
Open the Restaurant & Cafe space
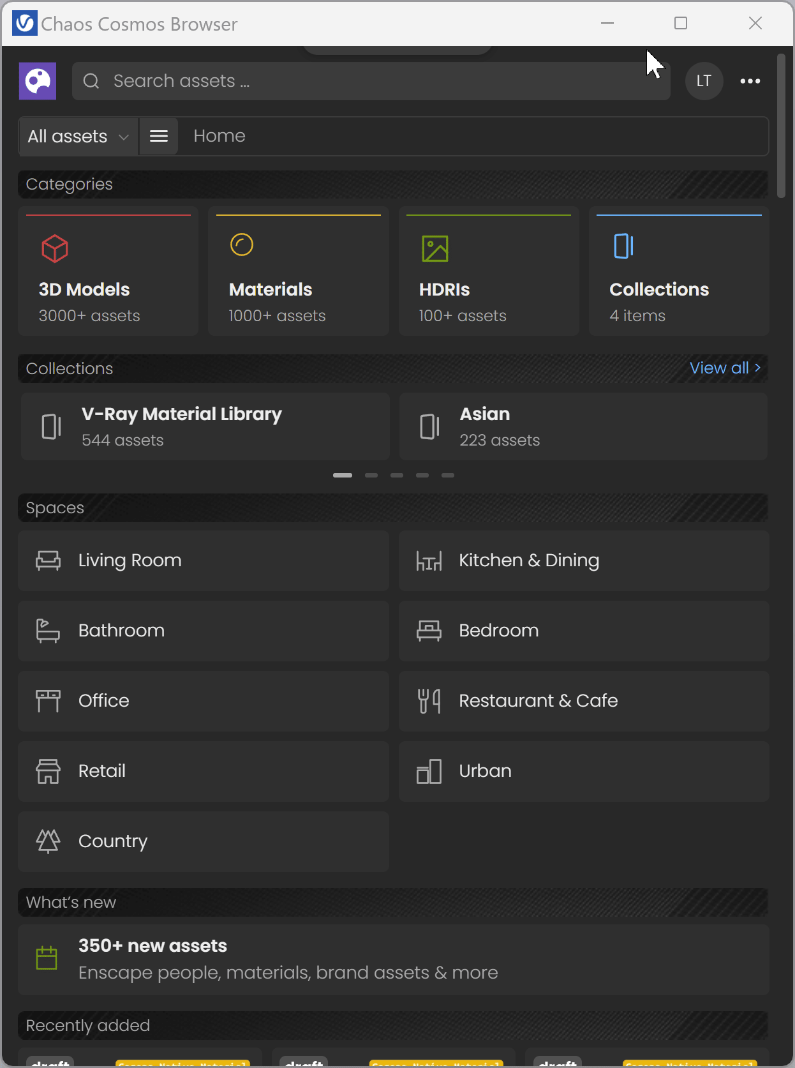pyautogui.click(x=584, y=701)
